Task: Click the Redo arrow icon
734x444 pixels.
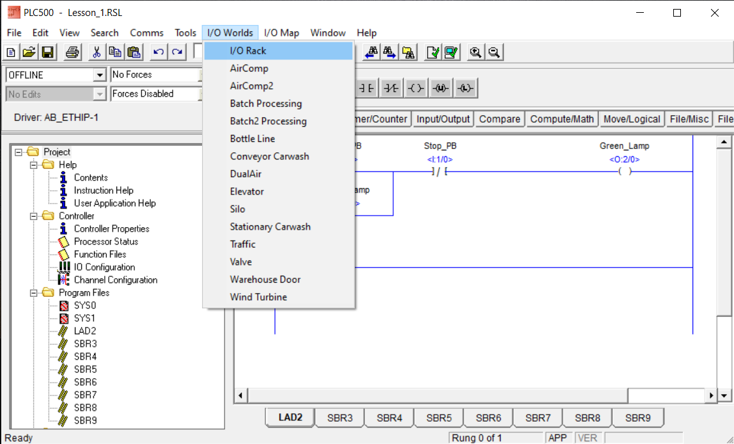Action: [177, 52]
